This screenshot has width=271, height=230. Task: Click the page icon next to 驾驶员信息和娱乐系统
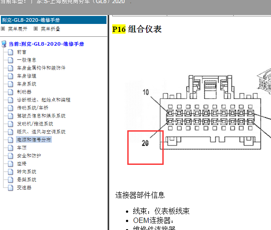point(10,116)
